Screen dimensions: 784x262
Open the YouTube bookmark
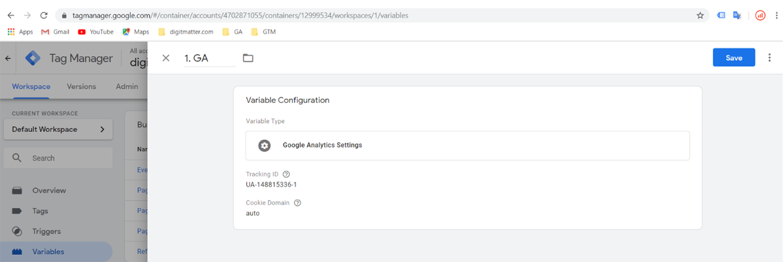(x=95, y=31)
